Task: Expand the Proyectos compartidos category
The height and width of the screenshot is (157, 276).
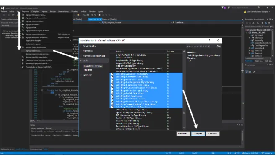Action: (x=81, y=56)
